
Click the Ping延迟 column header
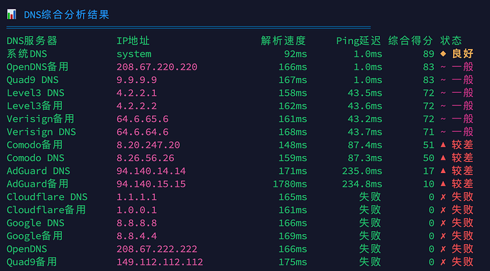359,40
